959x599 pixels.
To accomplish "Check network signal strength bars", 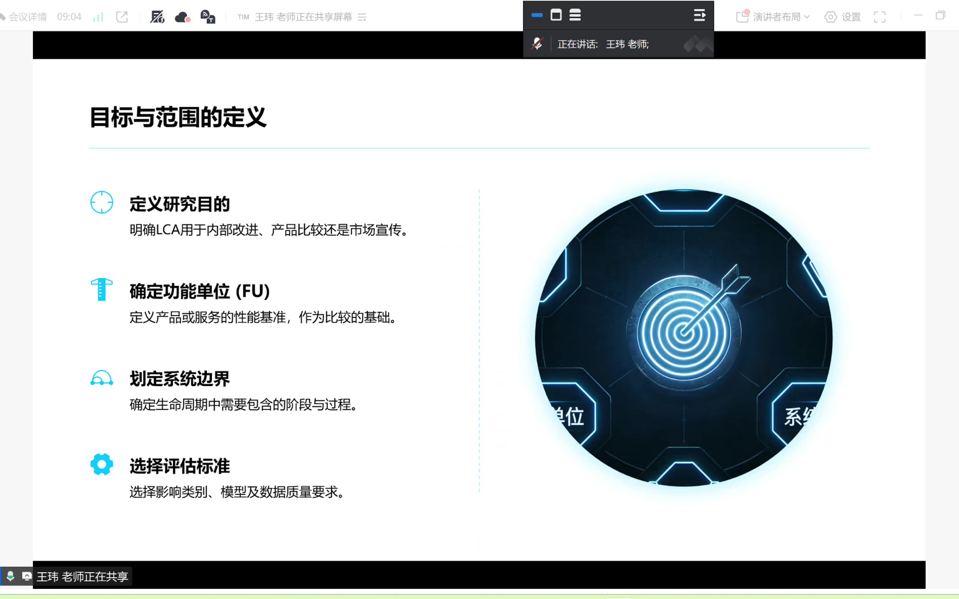I will point(98,17).
